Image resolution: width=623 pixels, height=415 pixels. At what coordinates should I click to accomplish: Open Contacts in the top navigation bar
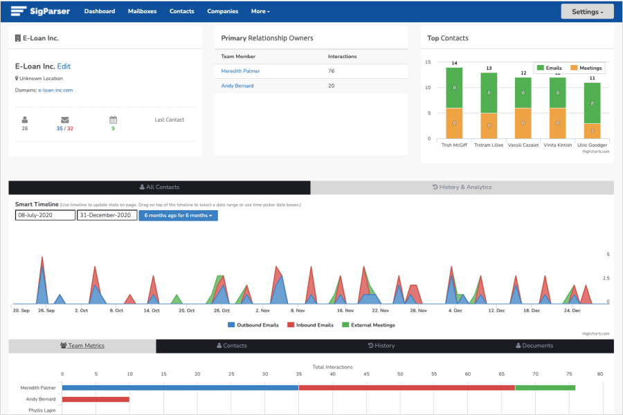182,11
